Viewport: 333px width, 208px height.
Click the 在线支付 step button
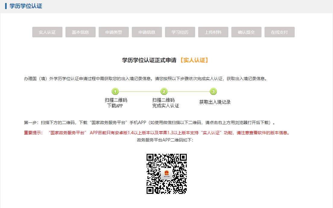pos(280,32)
